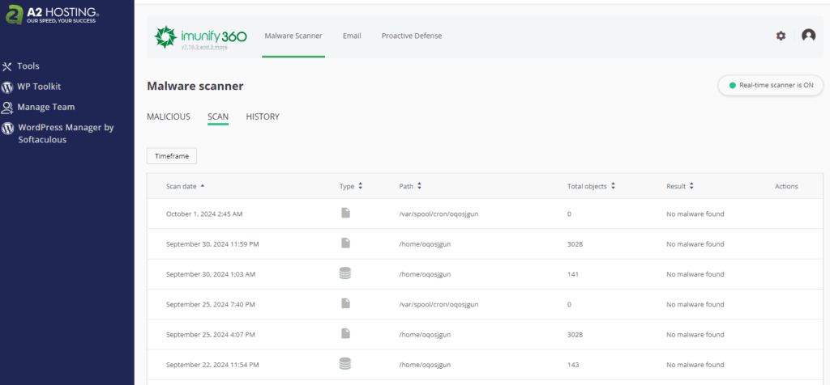Sort the table by Result column

(x=680, y=186)
